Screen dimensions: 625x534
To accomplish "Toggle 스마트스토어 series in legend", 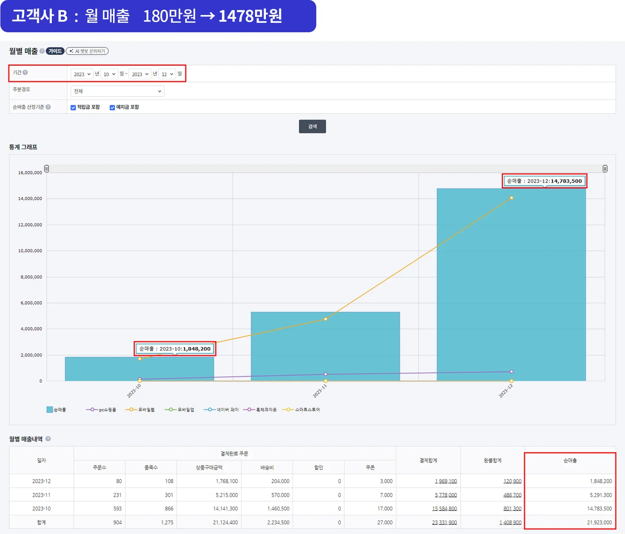I will click(x=301, y=409).
